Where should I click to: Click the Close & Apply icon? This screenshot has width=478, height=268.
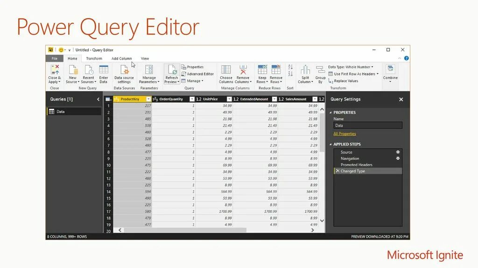tap(55, 70)
